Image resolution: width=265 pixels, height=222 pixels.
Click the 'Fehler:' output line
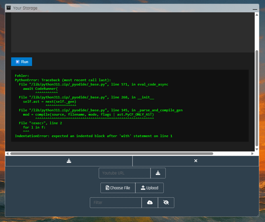(22, 76)
